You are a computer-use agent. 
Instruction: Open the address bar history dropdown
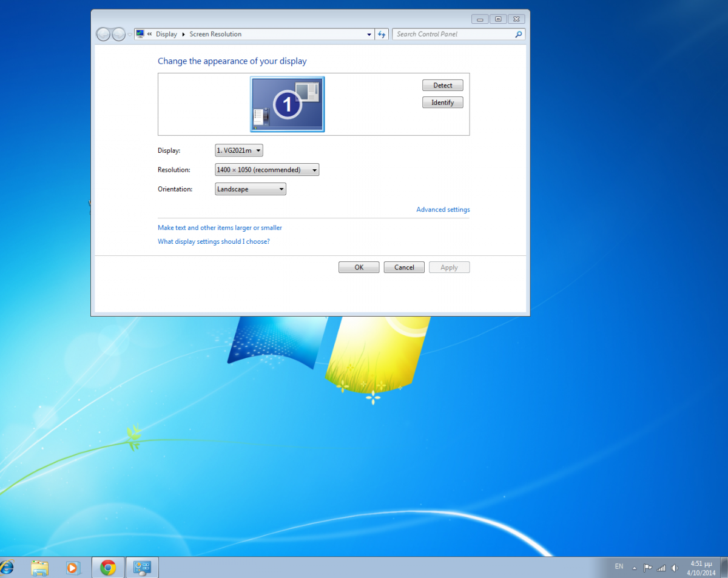pyautogui.click(x=369, y=35)
